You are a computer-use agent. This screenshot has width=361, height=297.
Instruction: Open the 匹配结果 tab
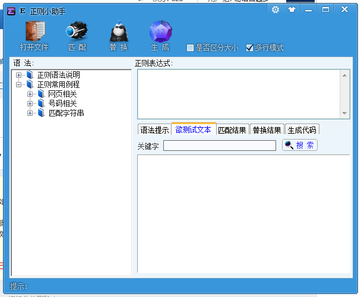click(232, 130)
